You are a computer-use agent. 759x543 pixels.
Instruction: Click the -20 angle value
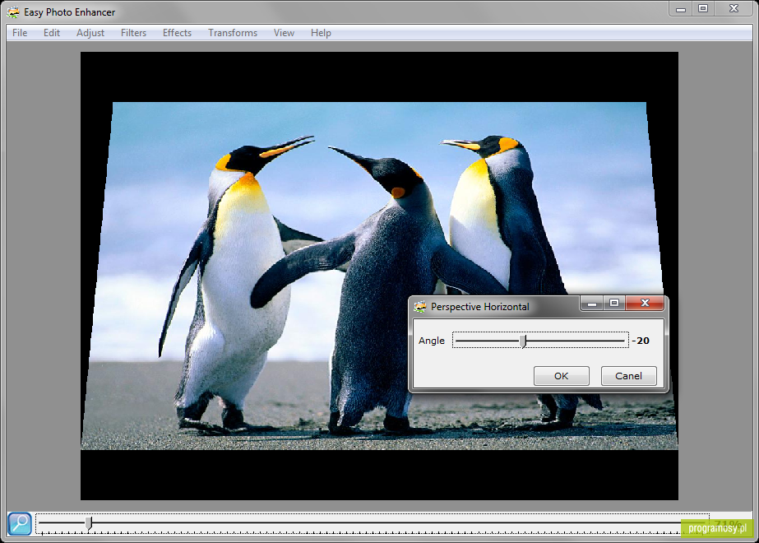click(x=641, y=341)
